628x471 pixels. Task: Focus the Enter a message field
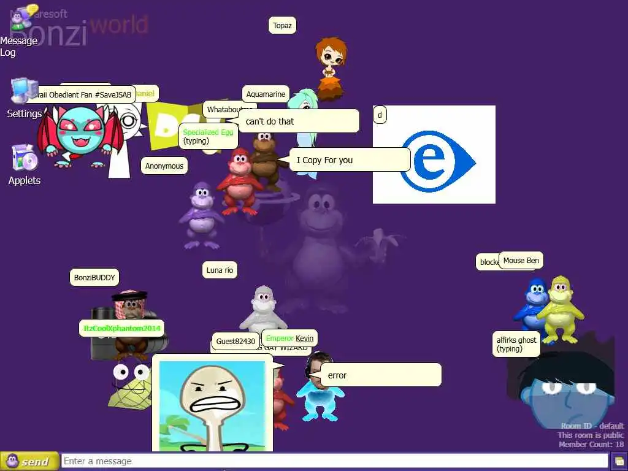click(335, 461)
